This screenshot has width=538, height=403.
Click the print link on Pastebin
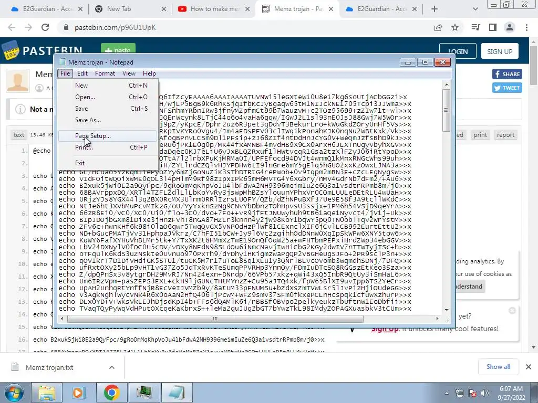tap(480, 135)
